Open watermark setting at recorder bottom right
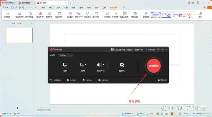 [162, 80]
